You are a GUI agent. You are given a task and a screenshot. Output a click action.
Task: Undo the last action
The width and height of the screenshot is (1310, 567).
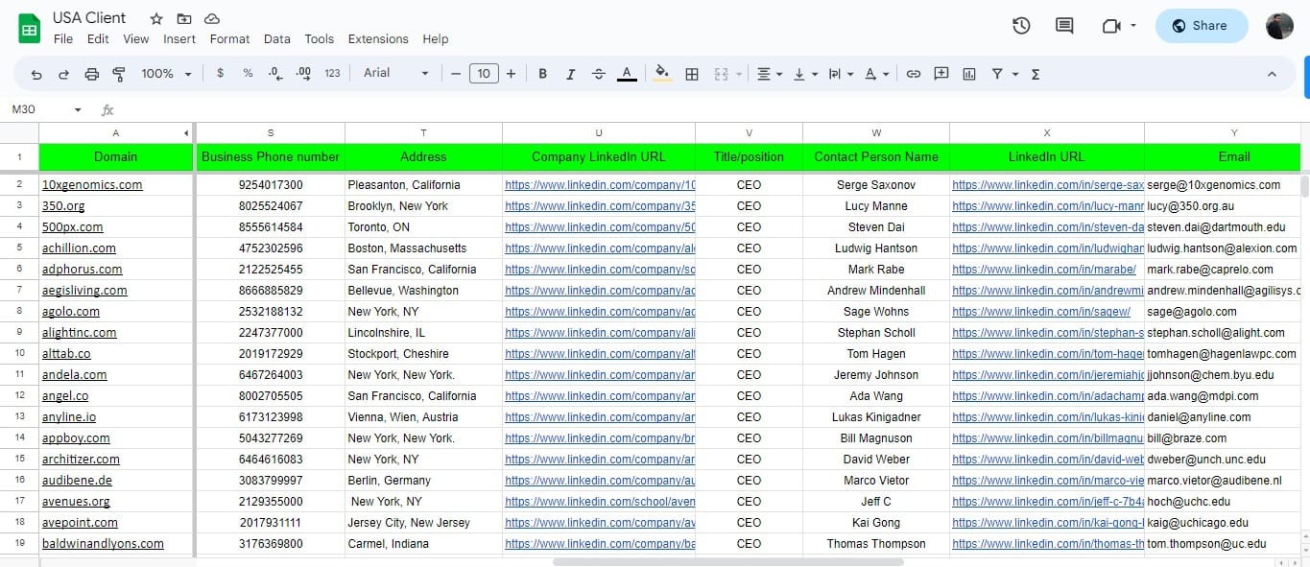tap(36, 74)
